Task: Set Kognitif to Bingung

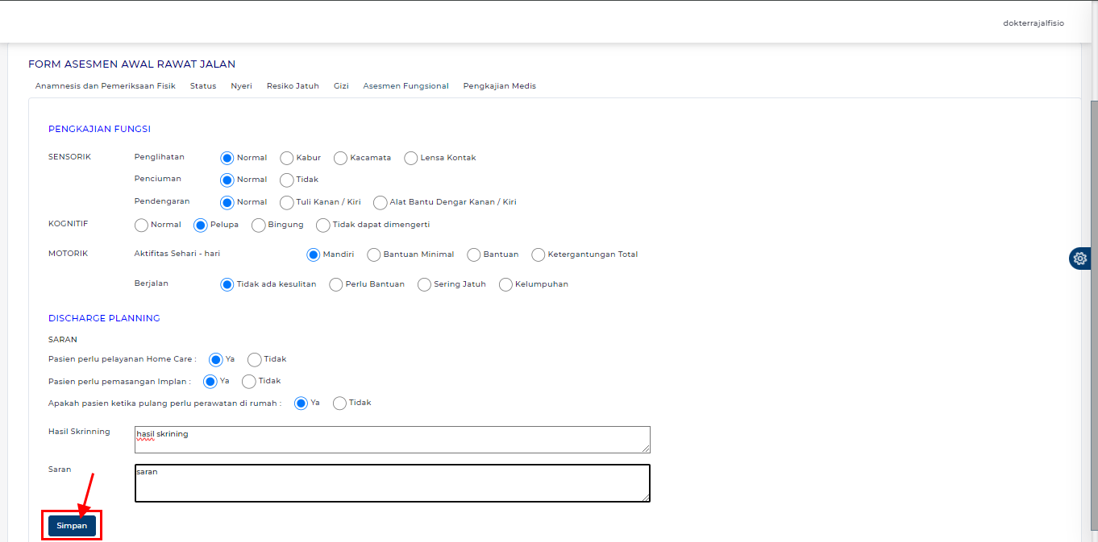Action: [259, 225]
